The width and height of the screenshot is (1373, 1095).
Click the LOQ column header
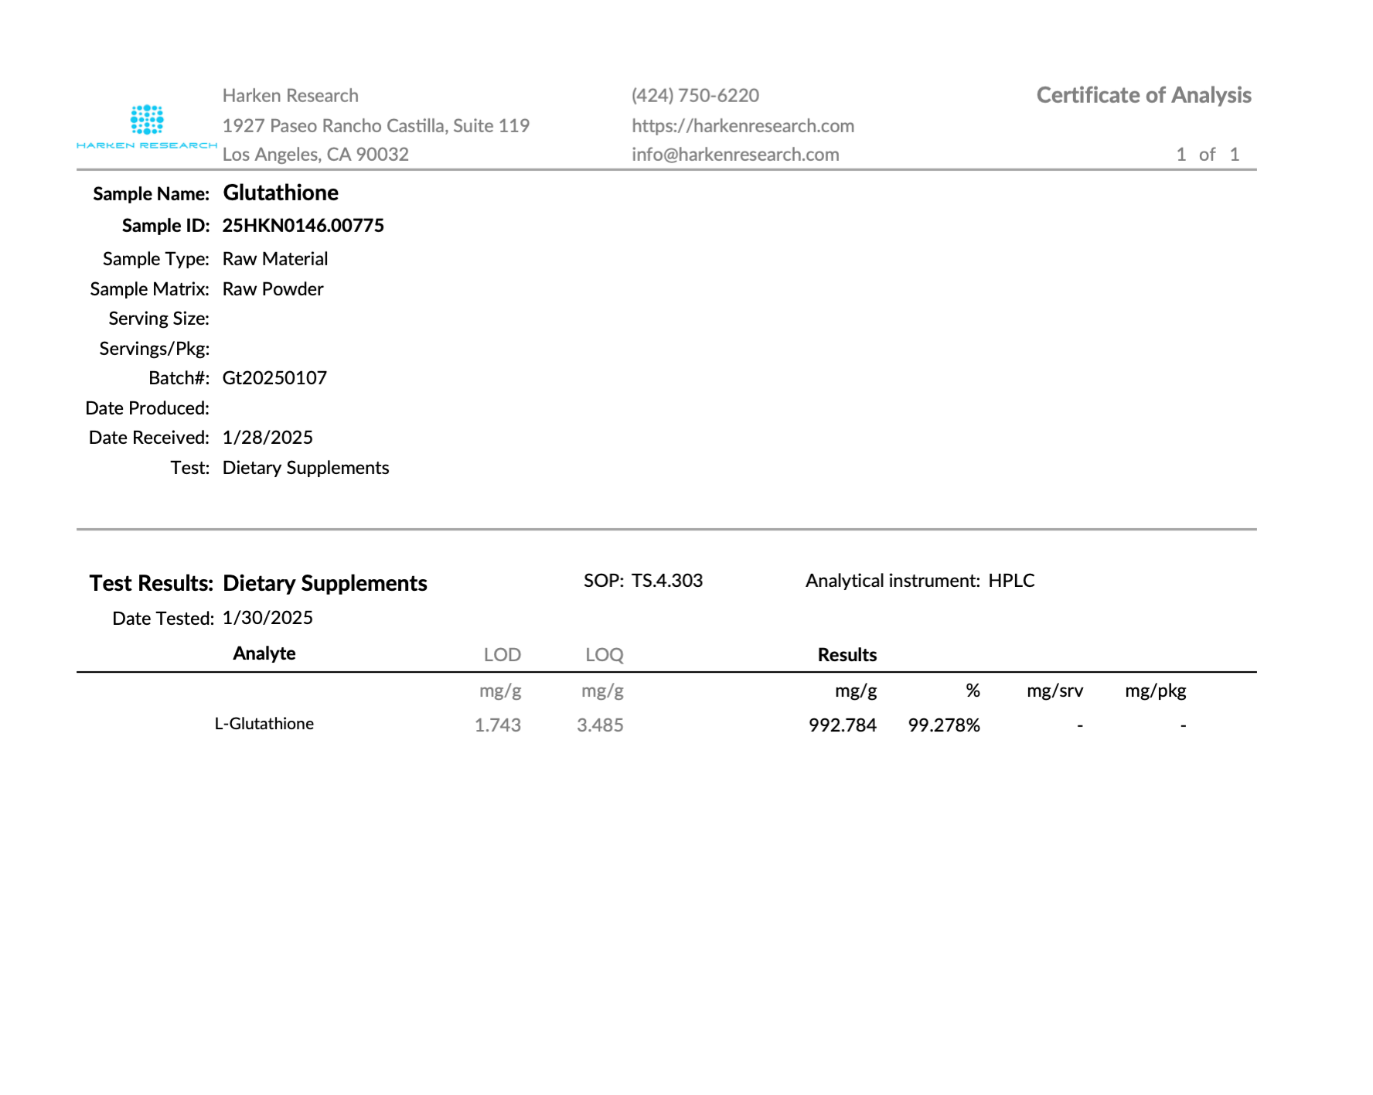coord(605,655)
